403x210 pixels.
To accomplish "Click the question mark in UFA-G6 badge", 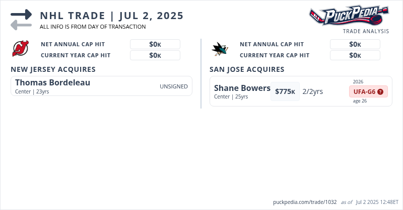I will (x=380, y=92).
